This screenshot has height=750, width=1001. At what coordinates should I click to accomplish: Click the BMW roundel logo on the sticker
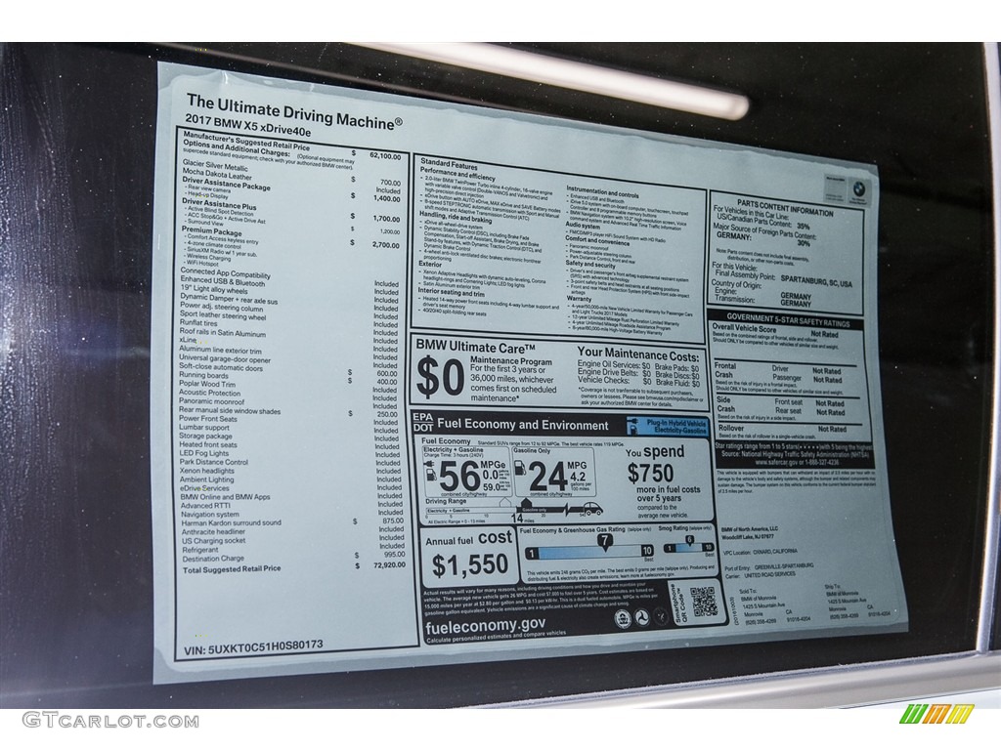[x=859, y=190]
